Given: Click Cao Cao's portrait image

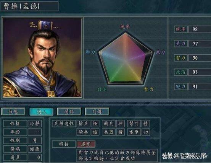Looking at the screenshot, I should pyautogui.click(x=42, y=58).
